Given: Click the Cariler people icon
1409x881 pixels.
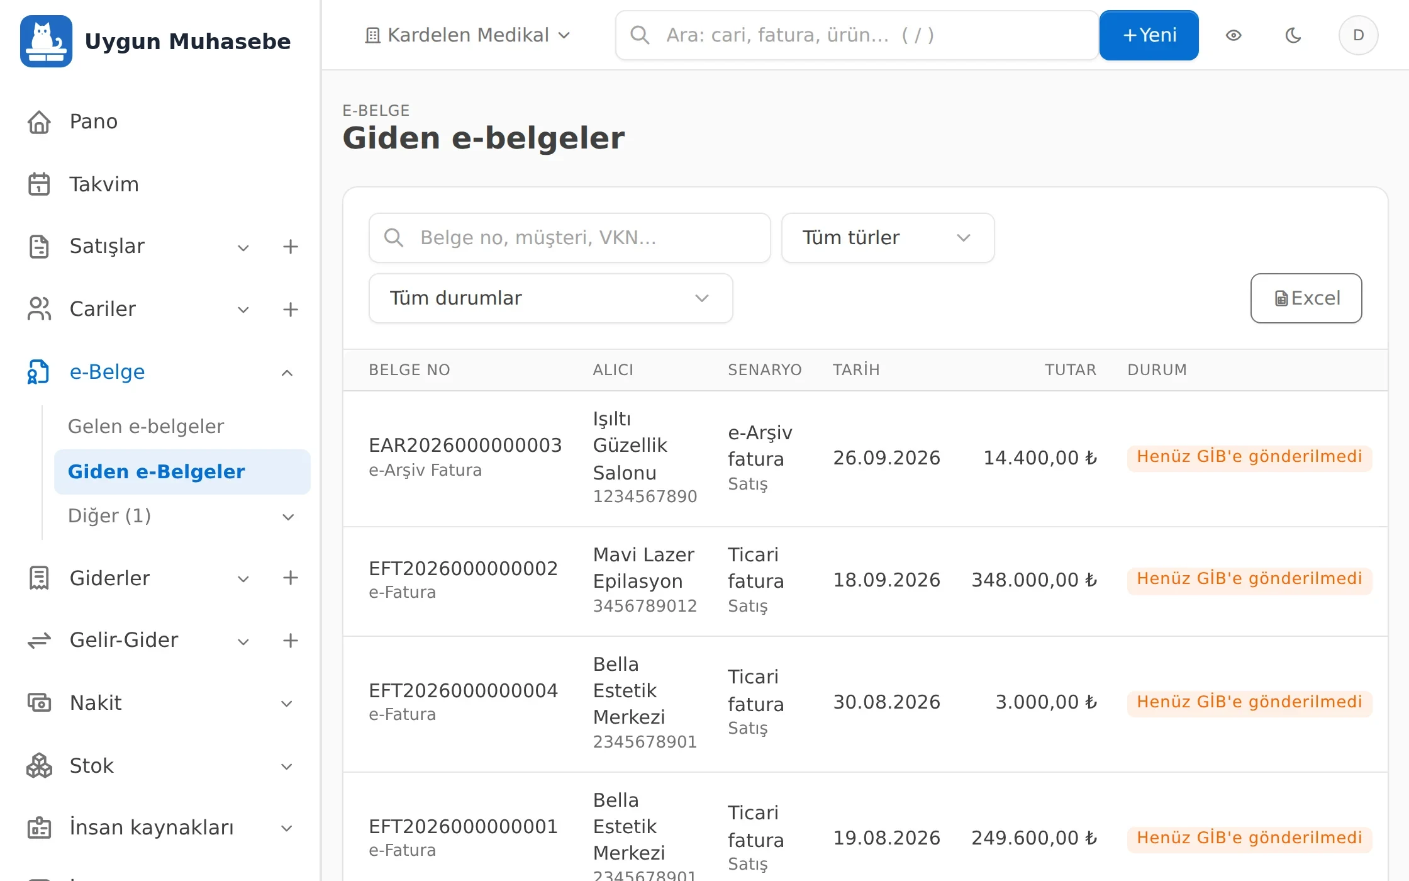Looking at the screenshot, I should click(39, 309).
